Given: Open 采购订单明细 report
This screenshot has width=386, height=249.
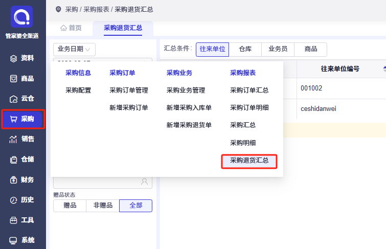Looking at the screenshot, I should (x=249, y=108).
